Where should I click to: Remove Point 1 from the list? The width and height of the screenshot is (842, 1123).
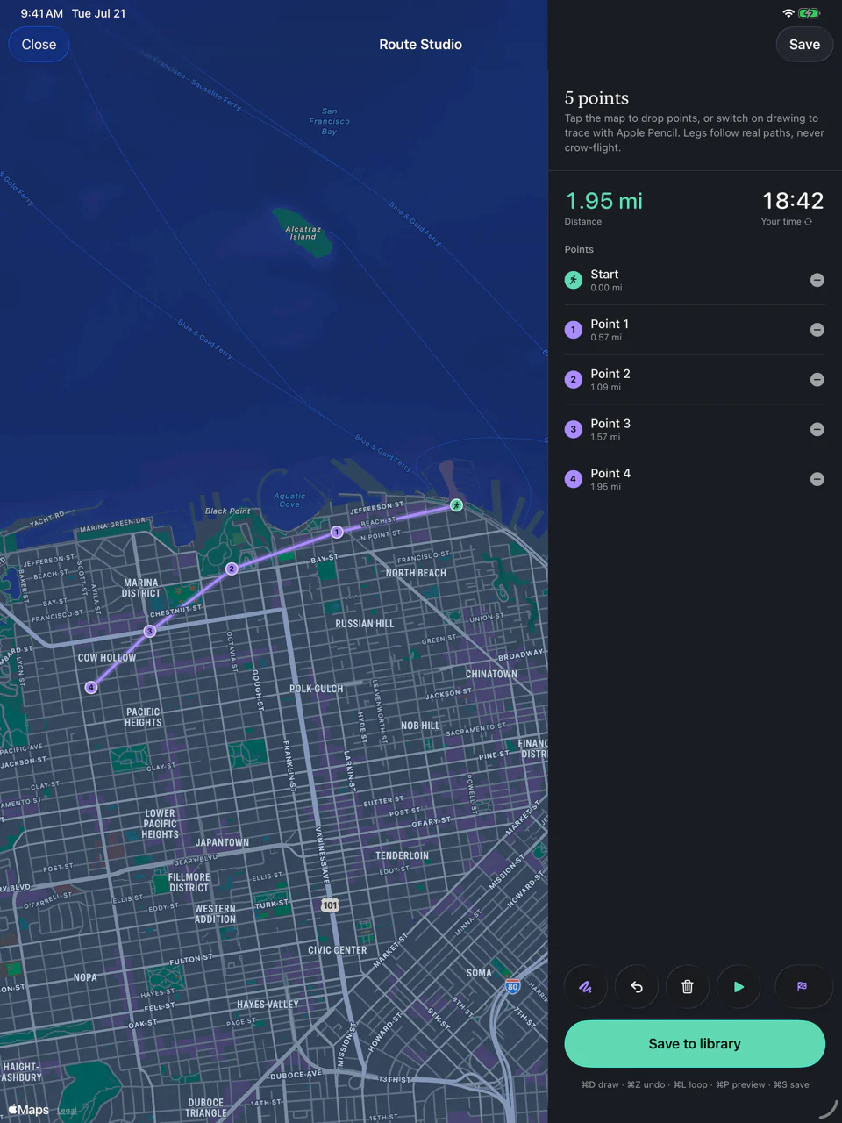pyautogui.click(x=817, y=330)
